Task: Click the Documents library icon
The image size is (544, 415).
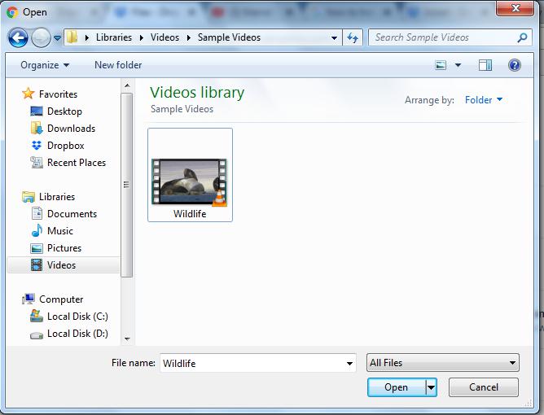Action: click(37, 213)
